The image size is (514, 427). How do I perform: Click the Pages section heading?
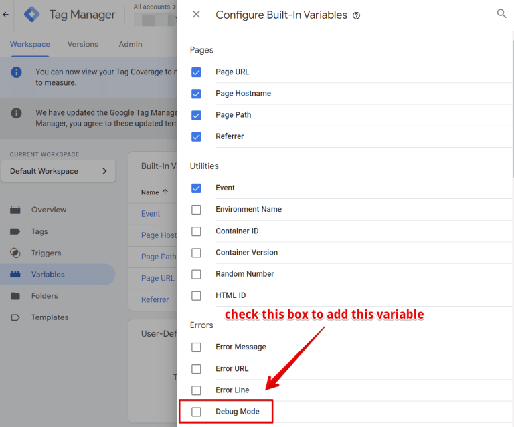click(x=201, y=50)
